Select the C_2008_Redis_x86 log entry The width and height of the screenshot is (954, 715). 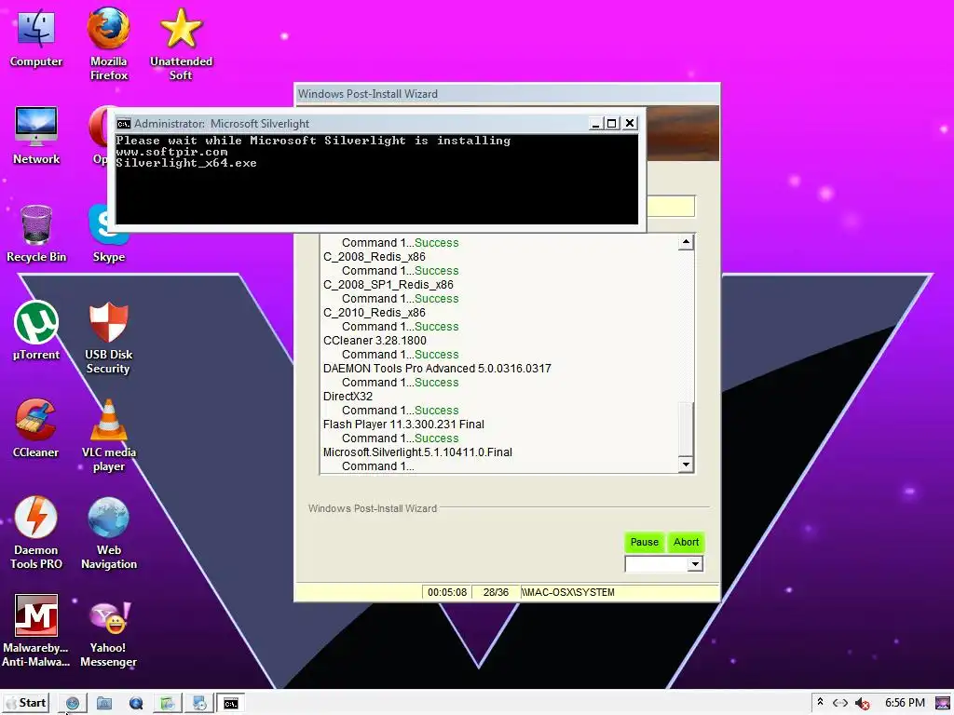[x=375, y=257]
